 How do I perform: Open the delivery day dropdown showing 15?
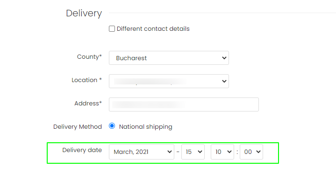pyautogui.click(x=193, y=152)
